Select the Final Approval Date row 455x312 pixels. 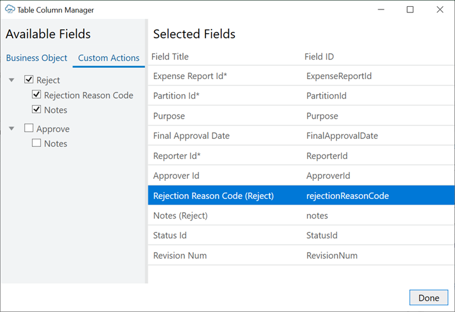300,136
